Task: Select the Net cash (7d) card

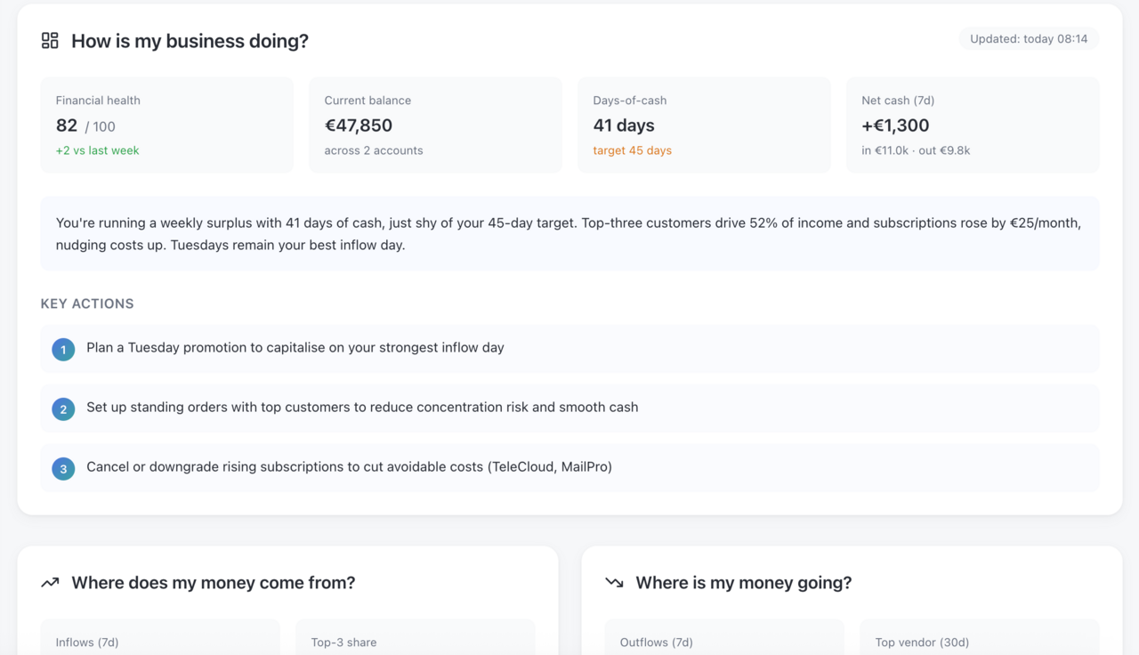Action: pos(973,125)
